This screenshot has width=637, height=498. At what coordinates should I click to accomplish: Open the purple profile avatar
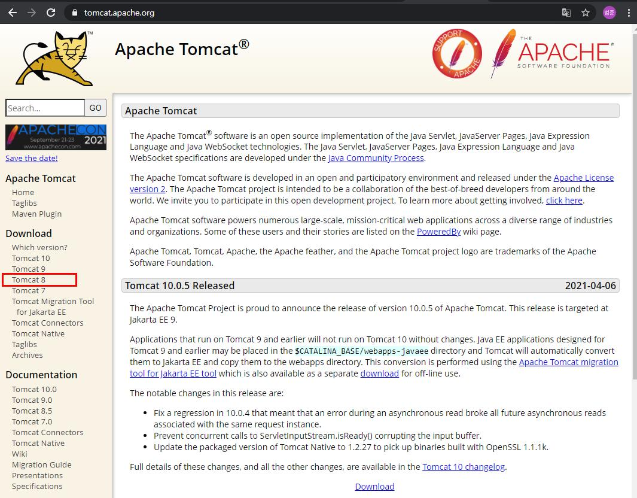tap(609, 13)
